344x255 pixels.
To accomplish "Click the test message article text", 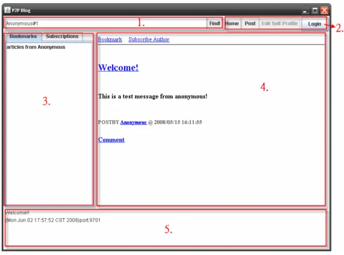I will tap(153, 96).
